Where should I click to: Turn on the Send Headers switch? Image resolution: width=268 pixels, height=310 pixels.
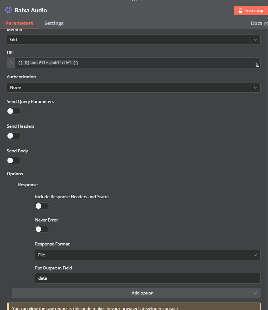[x=14, y=136]
